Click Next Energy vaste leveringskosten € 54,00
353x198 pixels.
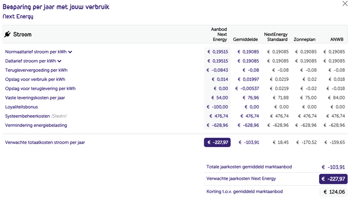(219, 98)
